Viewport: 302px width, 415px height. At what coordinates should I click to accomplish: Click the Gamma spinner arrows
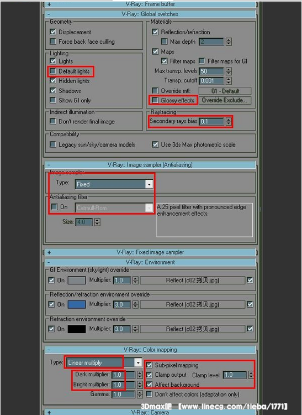pyautogui.click(x=140, y=395)
